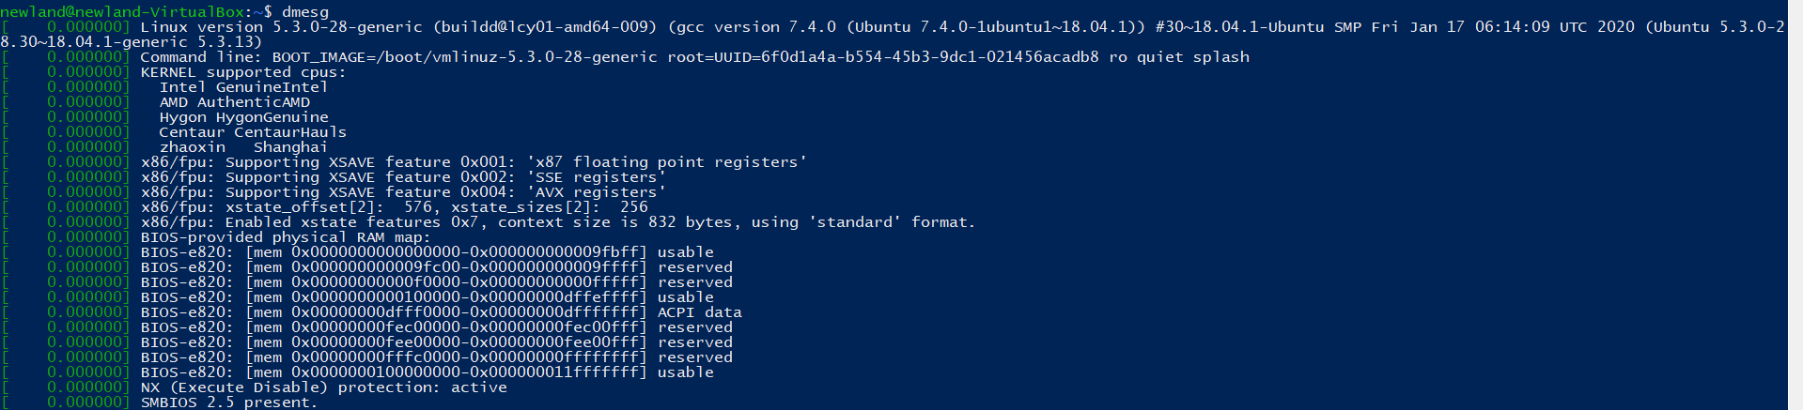
Task: Click the 'newland@newland-VirtualBox' prompt text
Action: click(122, 11)
